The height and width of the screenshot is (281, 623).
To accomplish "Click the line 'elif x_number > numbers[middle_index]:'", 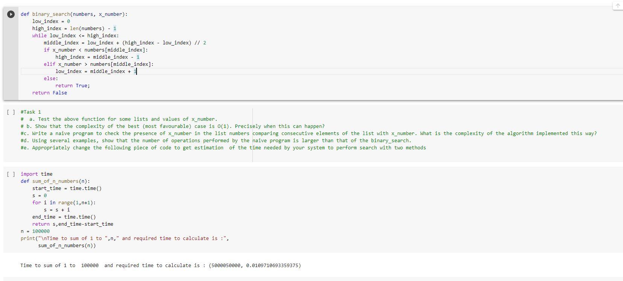I will (x=99, y=64).
